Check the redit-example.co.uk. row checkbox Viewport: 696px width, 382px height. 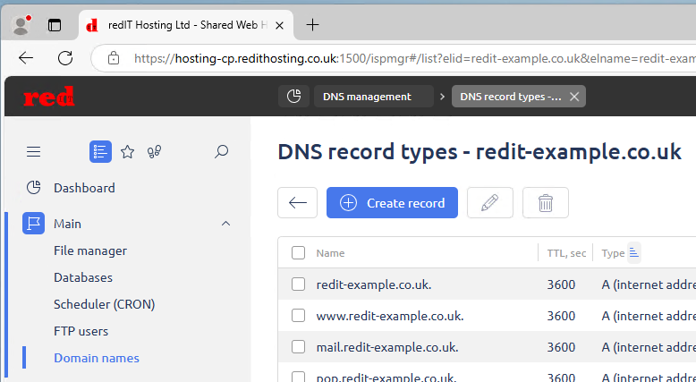click(298, 284)
